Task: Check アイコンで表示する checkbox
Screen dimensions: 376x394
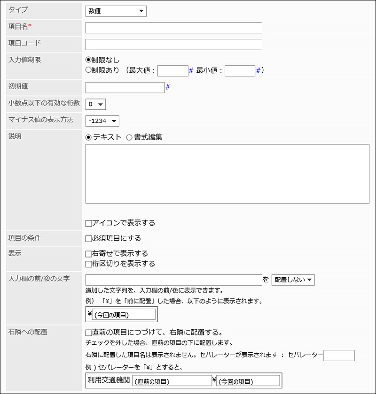Action: [88, 223]
